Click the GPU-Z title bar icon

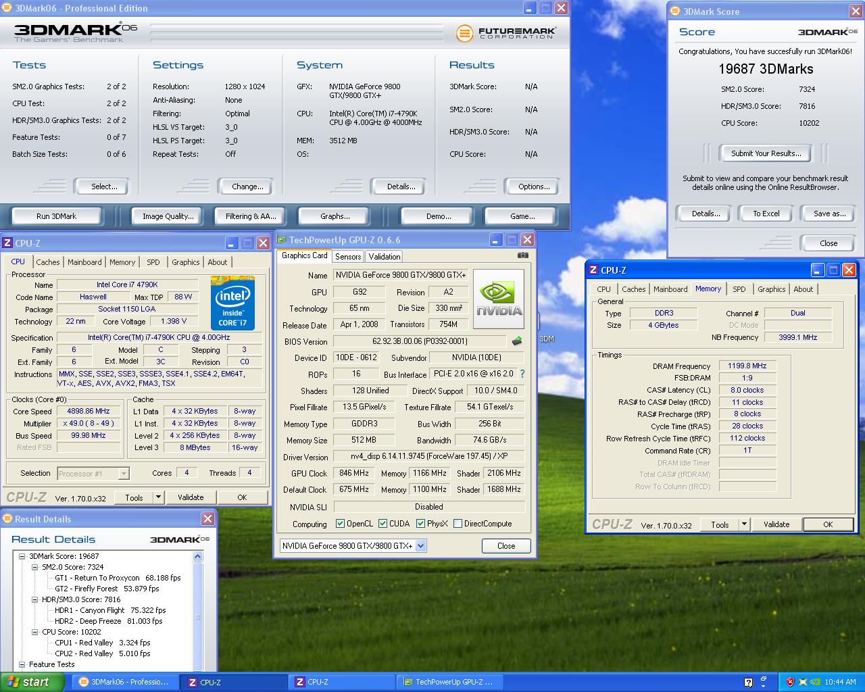[x=282, y=239]
